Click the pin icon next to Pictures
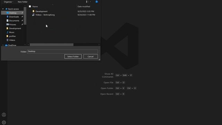222x125 pixels. tap(22, 25)
